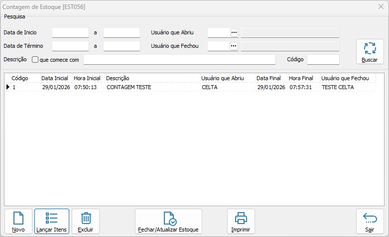
Task: Enable the 'que comece com' checkbox
Action: pyautogui.click(x=35, y=60)
